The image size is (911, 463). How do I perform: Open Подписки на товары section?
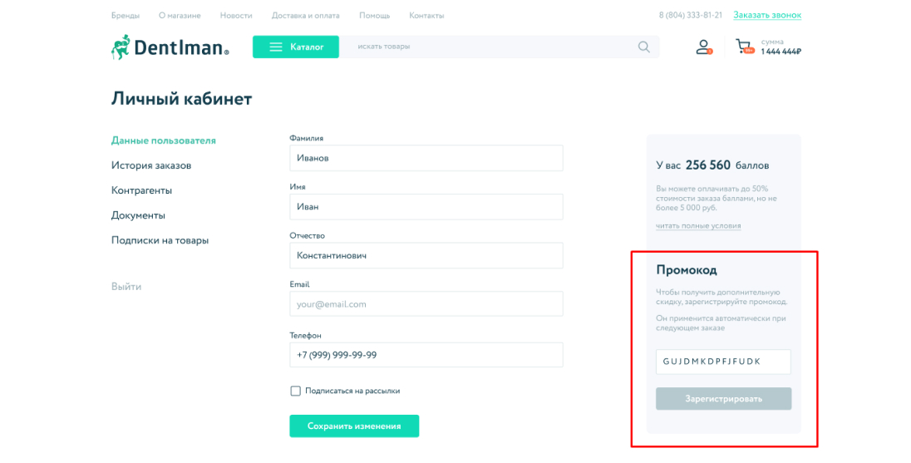click(x=160, y=240)
